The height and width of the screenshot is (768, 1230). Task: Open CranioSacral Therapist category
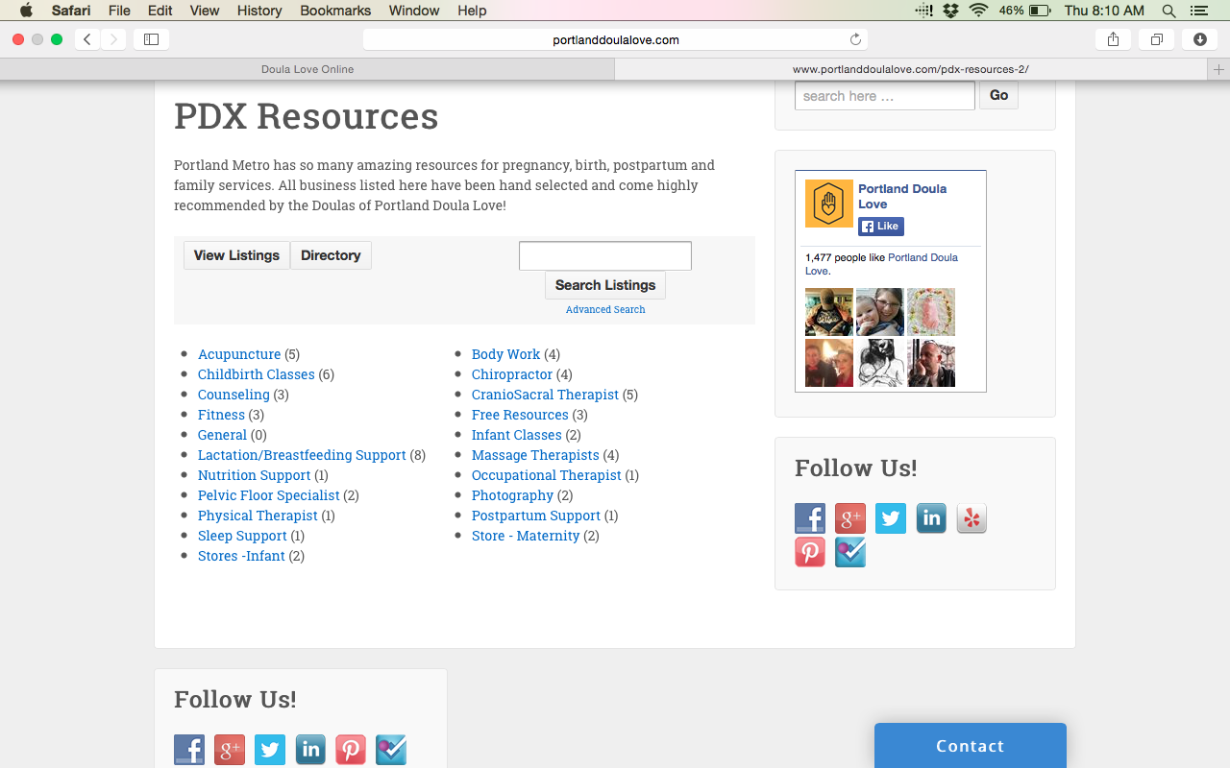tap(545, 395)
